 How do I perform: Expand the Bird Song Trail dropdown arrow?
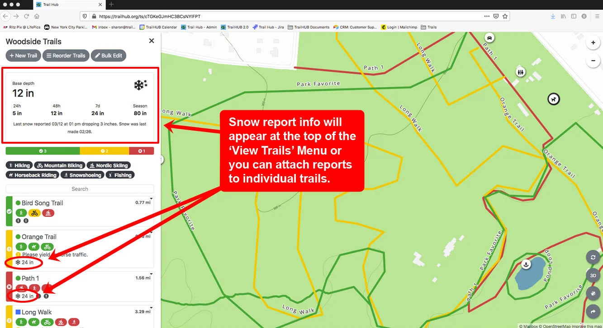[152, 199]
